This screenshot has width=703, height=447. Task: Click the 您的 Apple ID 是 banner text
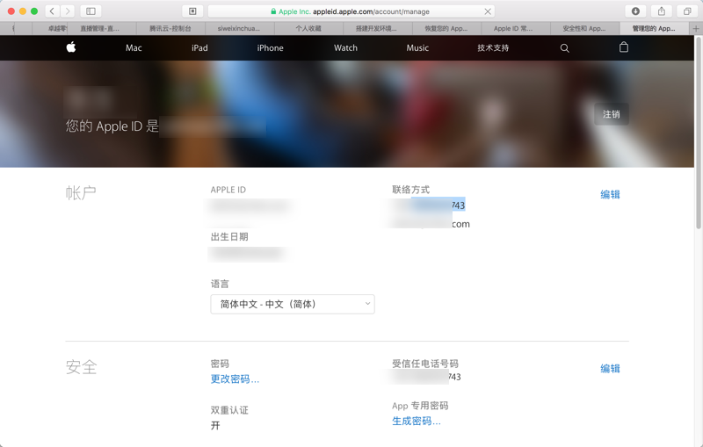tap(112, 126)
